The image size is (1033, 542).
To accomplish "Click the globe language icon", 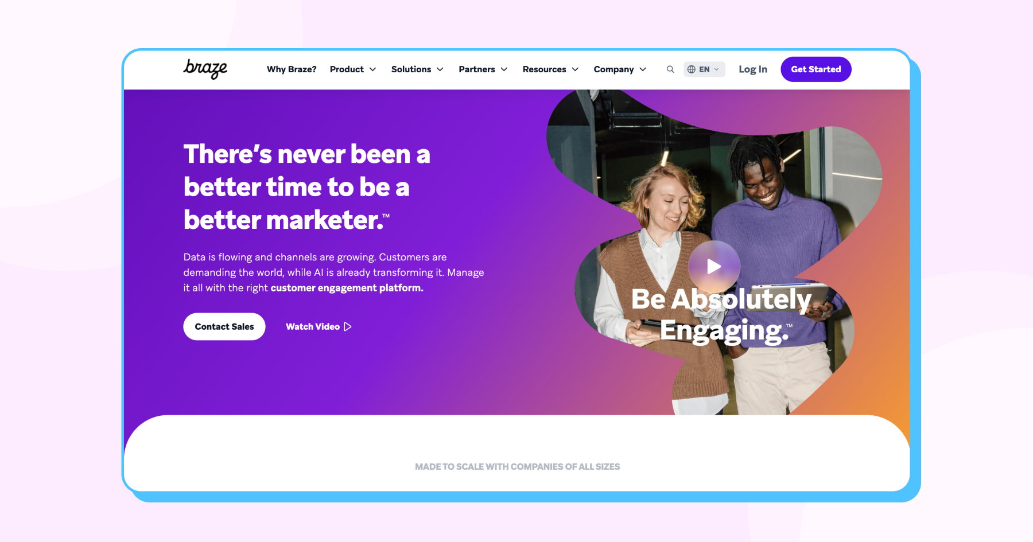I will coord(692,69).
